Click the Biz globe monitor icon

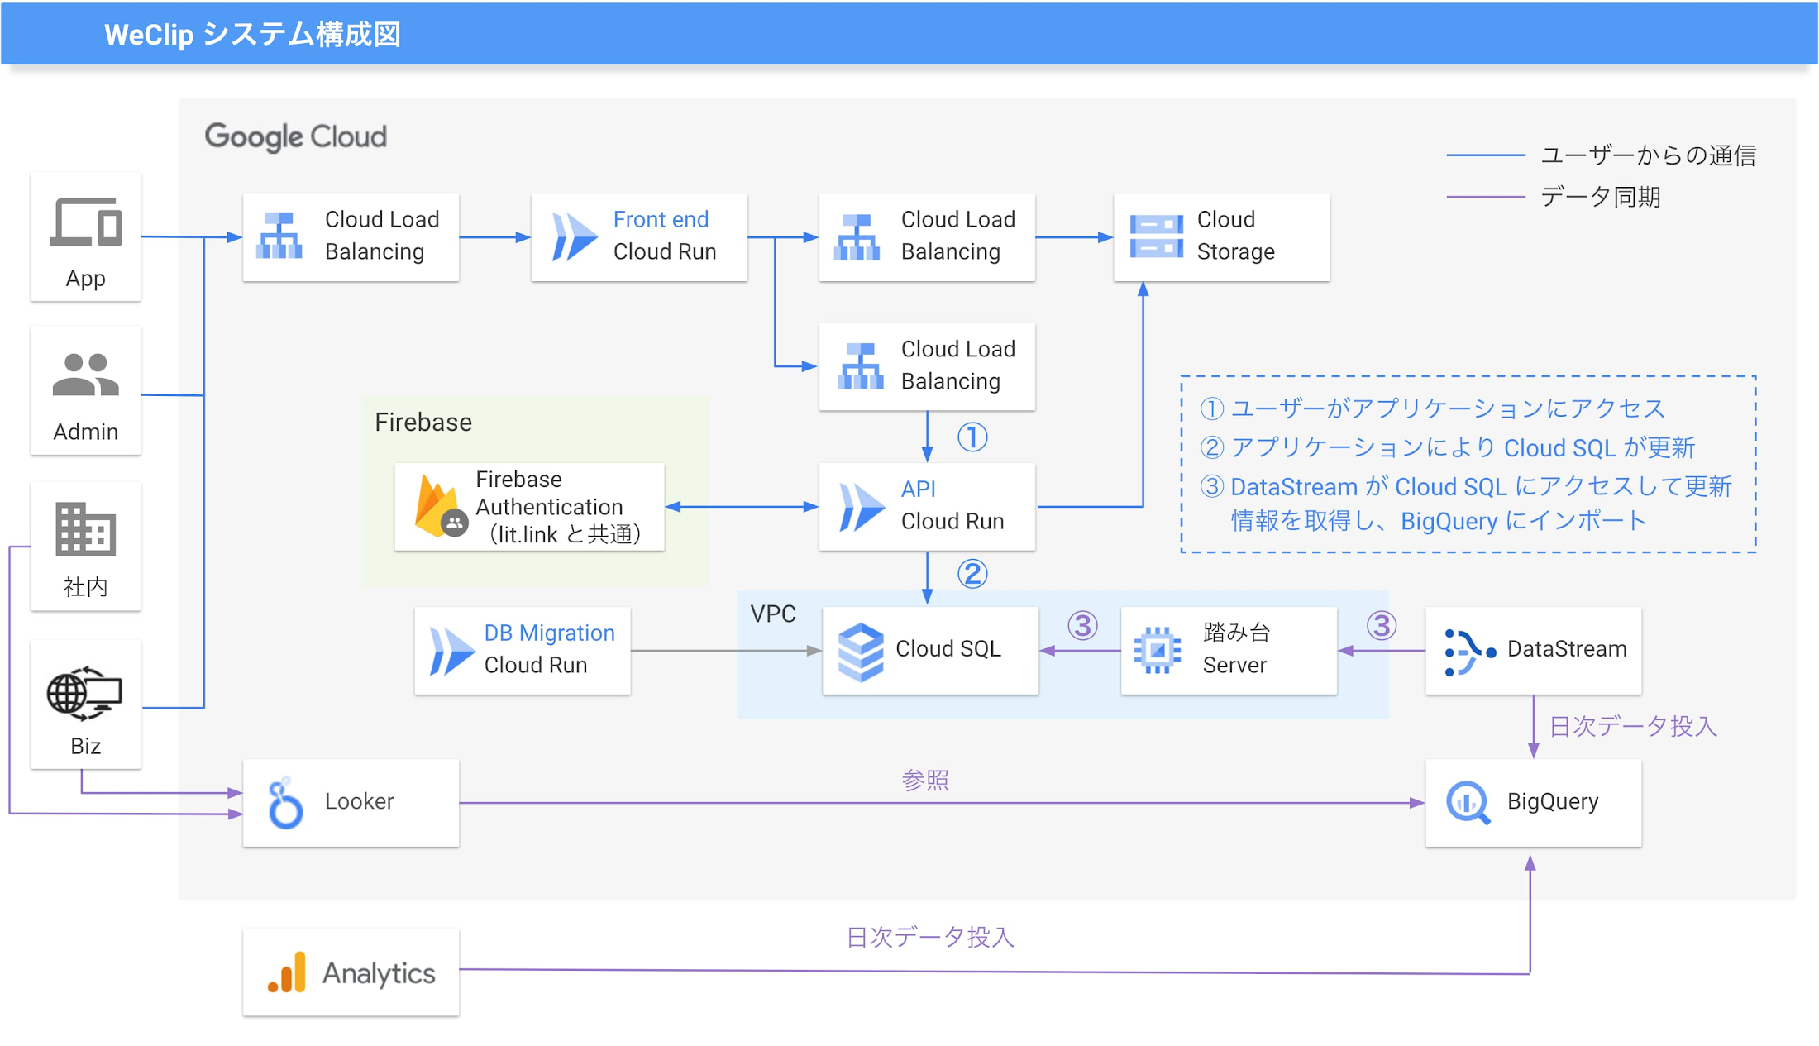[84, 693]
